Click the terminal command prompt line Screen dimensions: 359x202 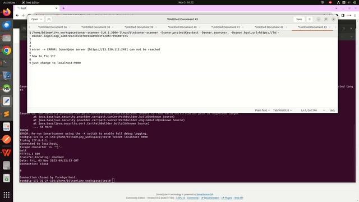point(67,181)
